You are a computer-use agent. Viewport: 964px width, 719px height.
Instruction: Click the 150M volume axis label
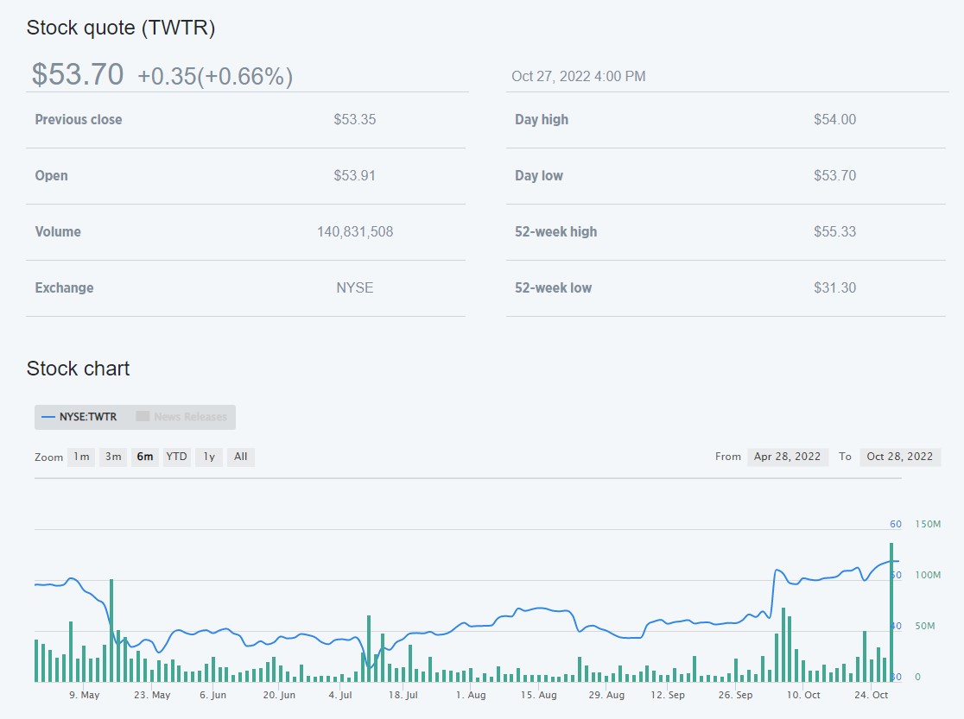[x=928, y=524]
